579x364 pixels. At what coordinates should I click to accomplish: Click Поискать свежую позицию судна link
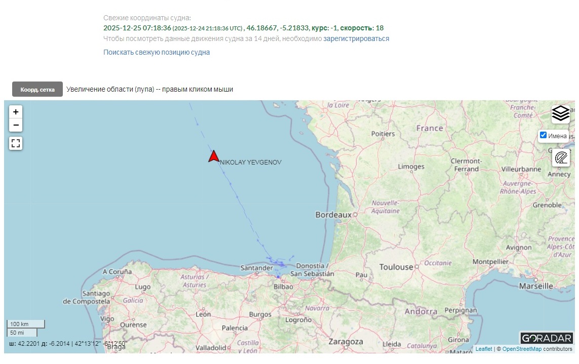pyautogui.click(x=157, y=52)
